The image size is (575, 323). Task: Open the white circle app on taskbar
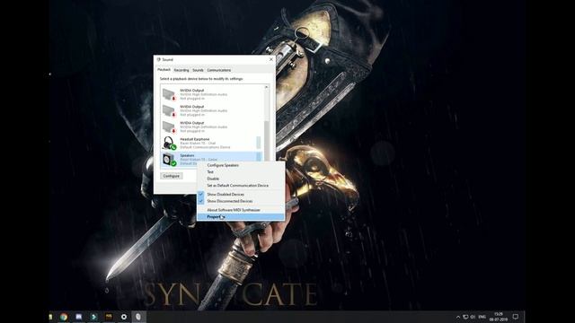coord(124,317)
